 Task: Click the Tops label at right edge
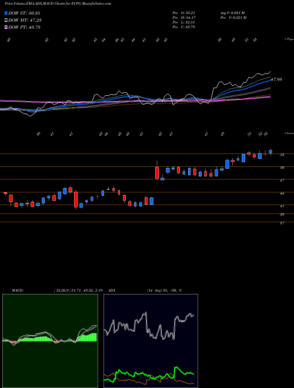289,39
